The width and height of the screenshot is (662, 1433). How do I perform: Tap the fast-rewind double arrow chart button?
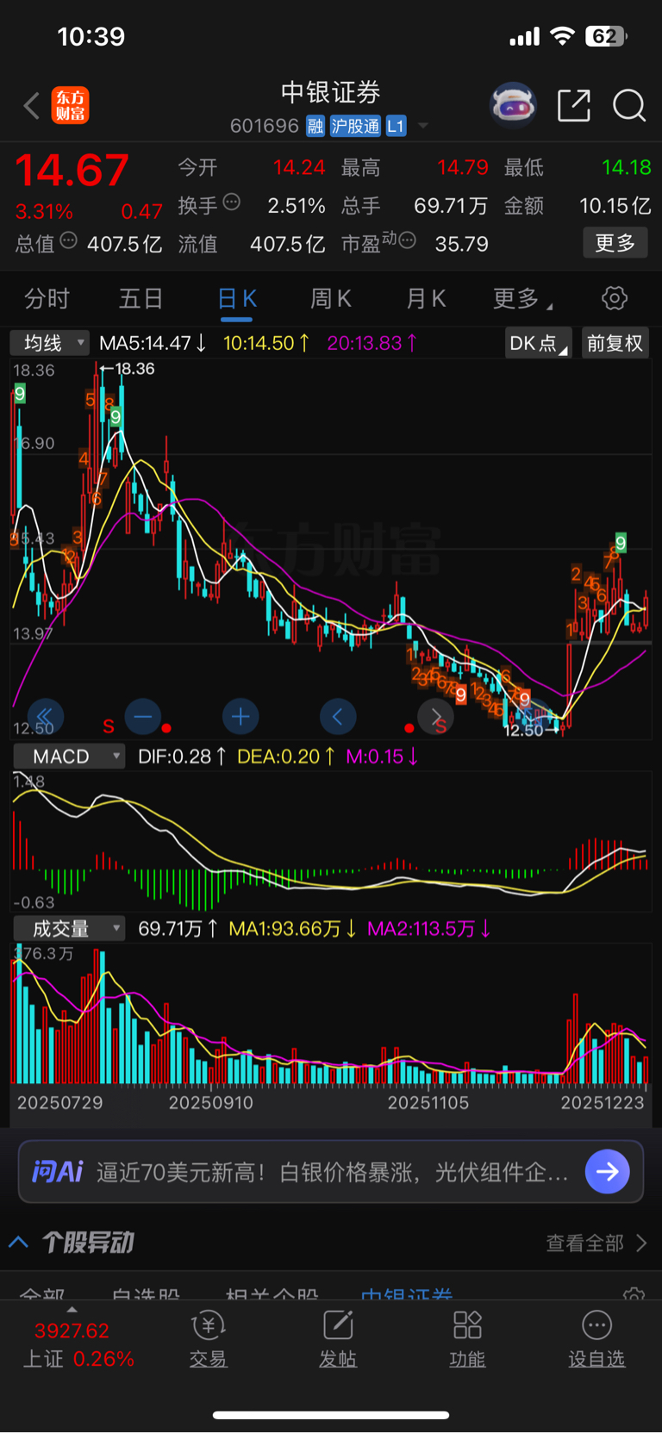pyautogui.click(x=45, y=716)
